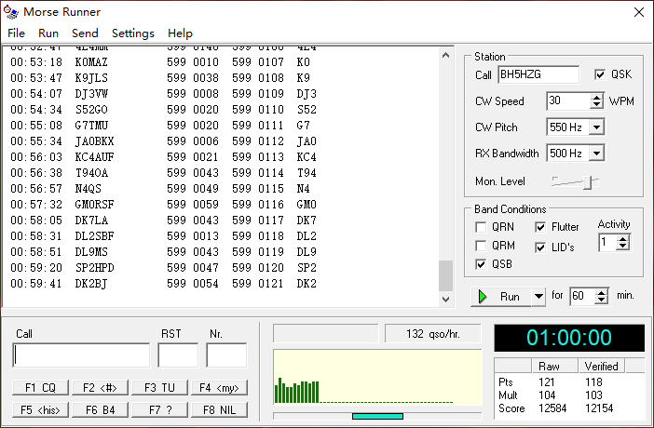Click the F1 CQ button

coord(40,388)
